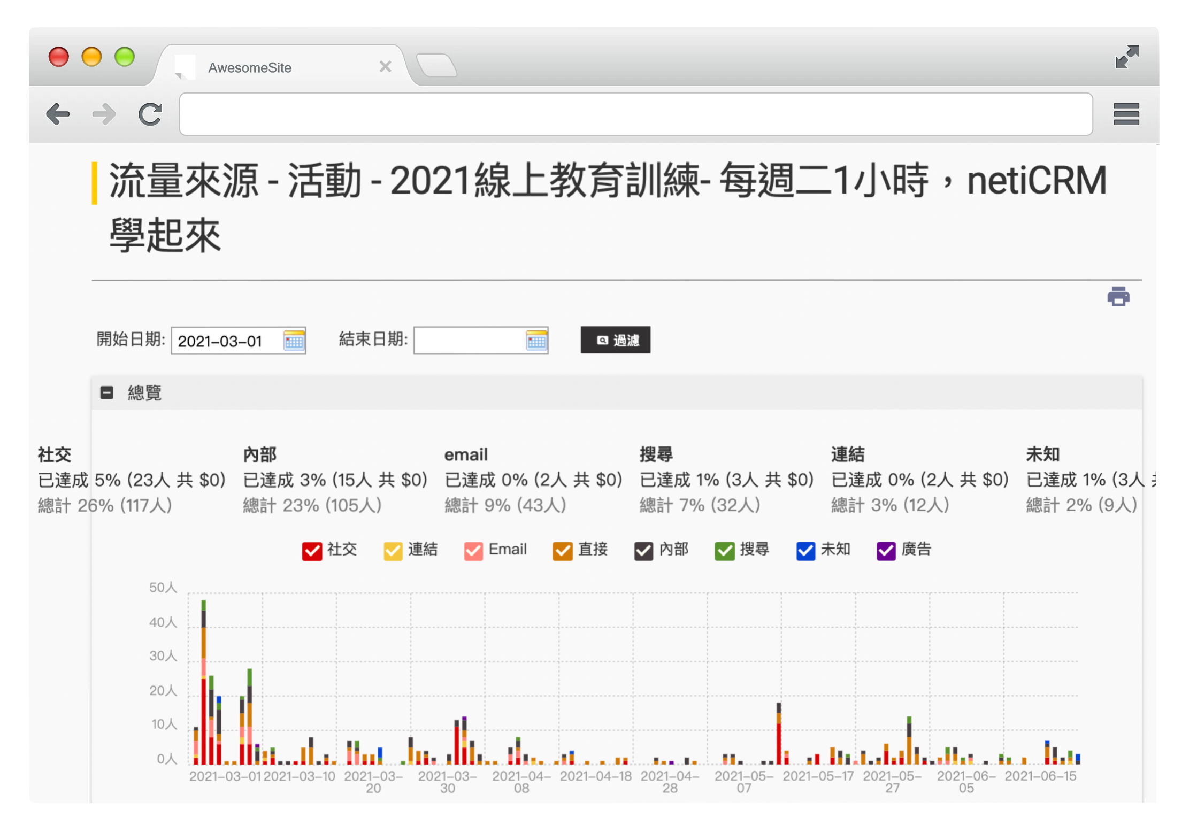Uncheck the 社交 legend checkbox

click(x=312, y=551)
